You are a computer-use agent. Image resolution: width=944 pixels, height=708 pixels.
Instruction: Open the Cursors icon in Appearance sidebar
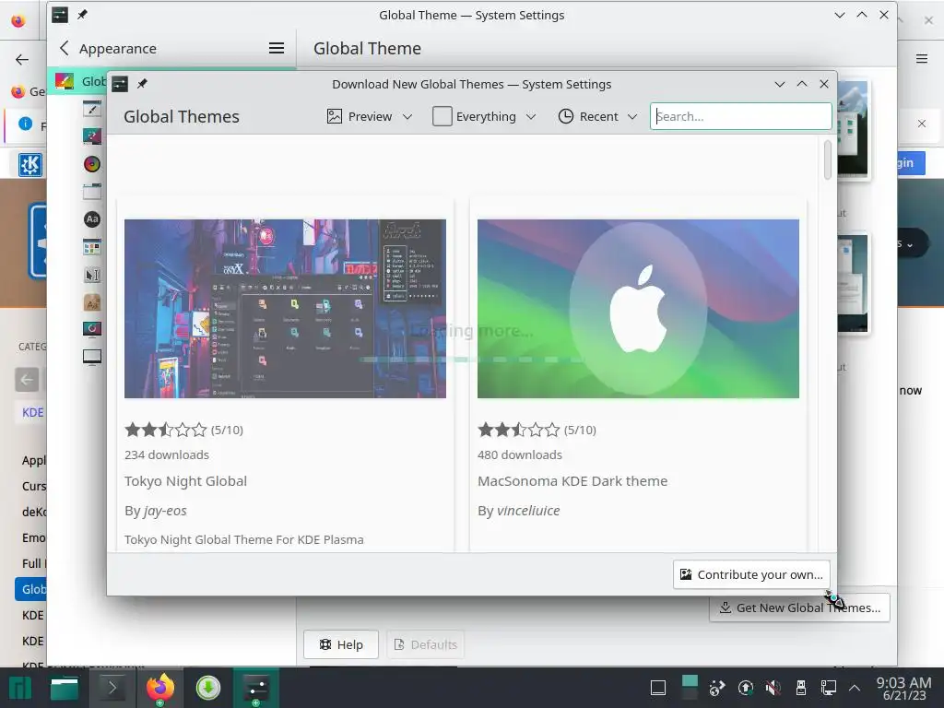point(92,275)
